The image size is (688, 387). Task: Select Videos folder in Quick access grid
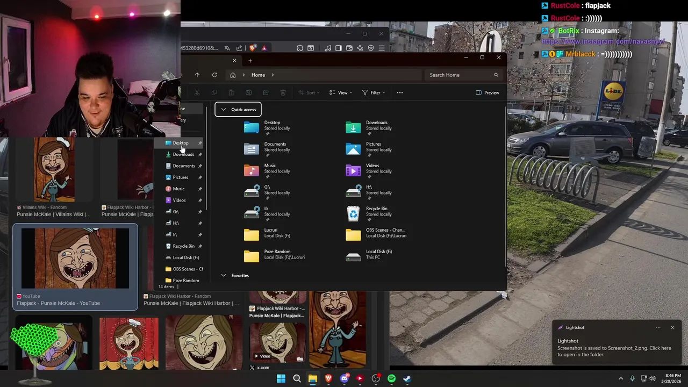click(x=369, y=170)
